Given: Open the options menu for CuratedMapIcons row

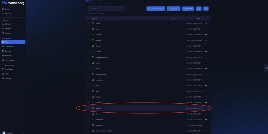Looking at the screenshot, I should tap(206, 57).
